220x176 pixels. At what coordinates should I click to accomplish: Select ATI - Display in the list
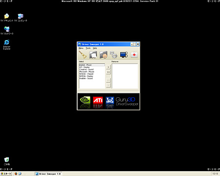click(x=85, y=67)
